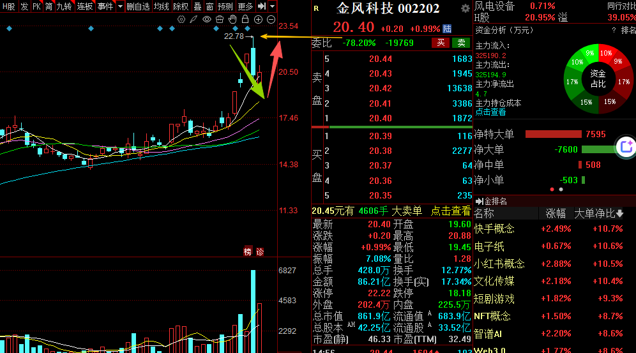Open NFT概念 ranking row
Image resolution: width=636 pixels, height=353 pixels.
(x=549, y=316)
